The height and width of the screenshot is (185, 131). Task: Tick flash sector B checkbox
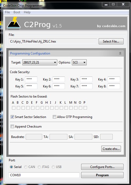click(18, 108)
